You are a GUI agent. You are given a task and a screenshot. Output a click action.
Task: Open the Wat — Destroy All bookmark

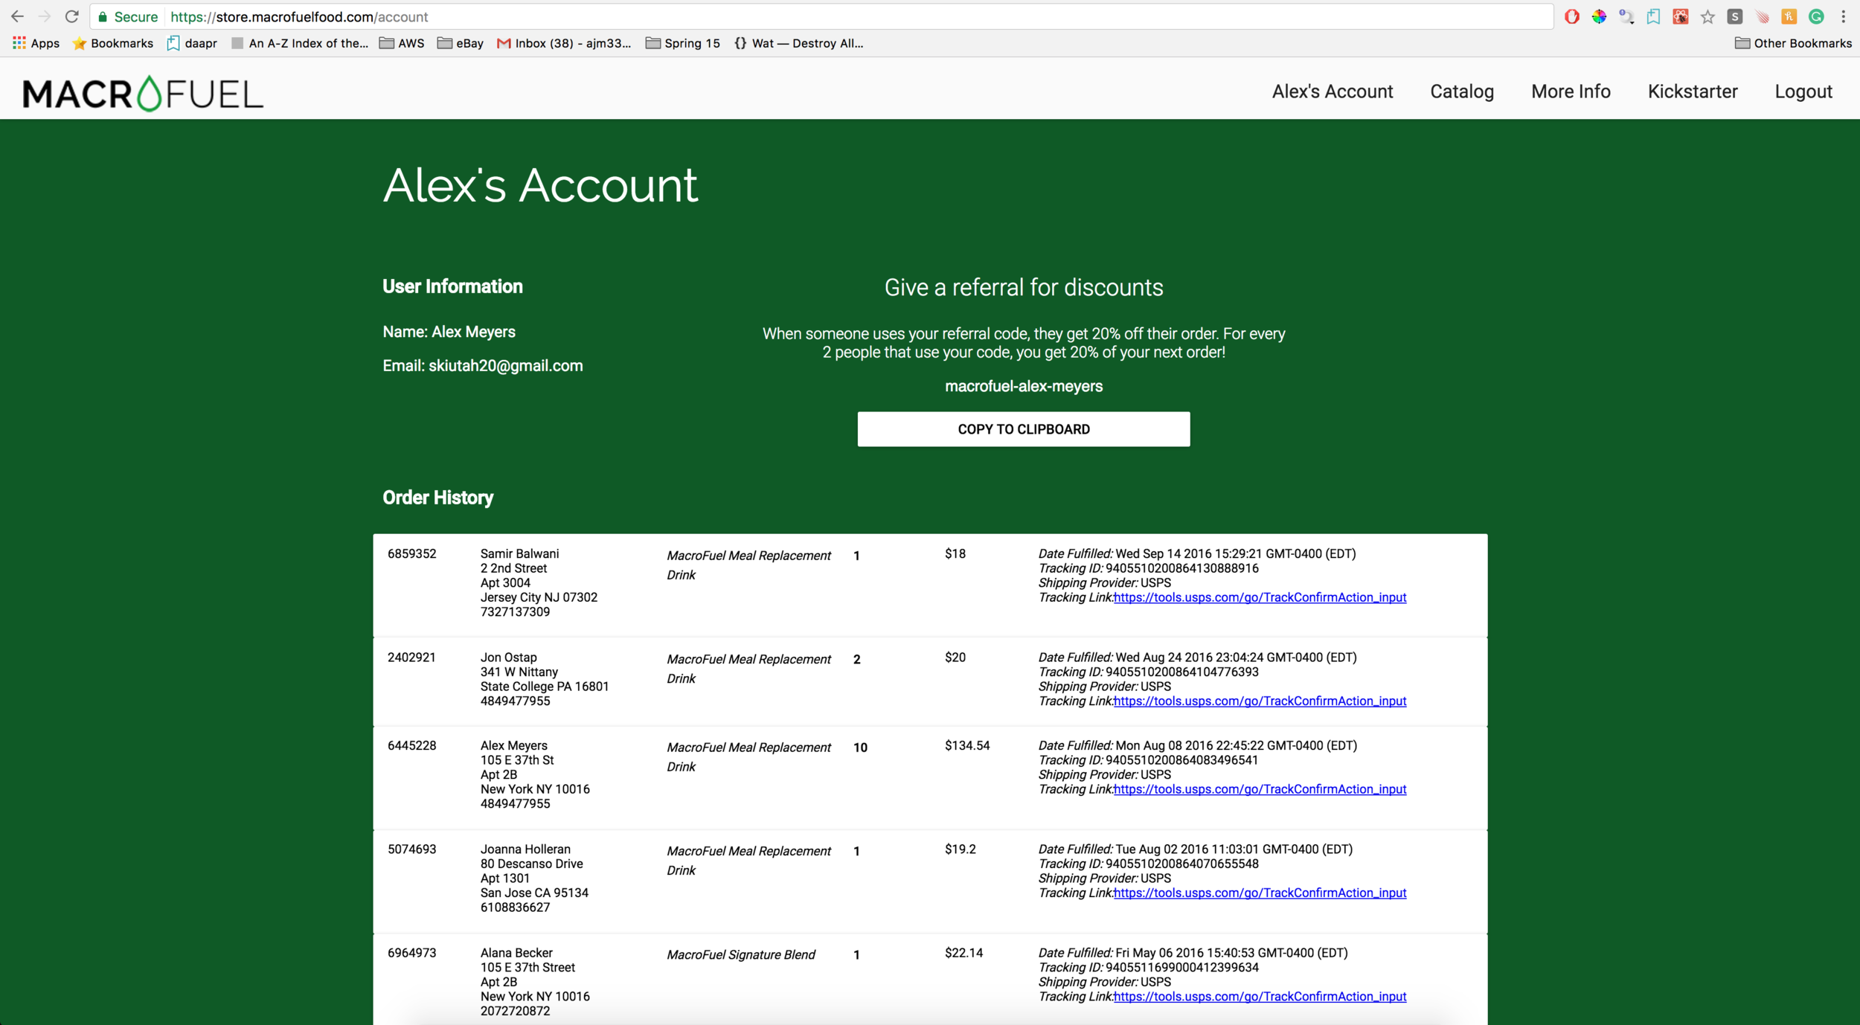pos(798,43)
